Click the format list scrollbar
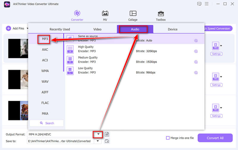Image resolution: width=238 pixels, height=150 pixels. coord(64,53)
